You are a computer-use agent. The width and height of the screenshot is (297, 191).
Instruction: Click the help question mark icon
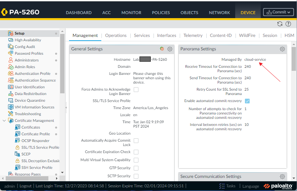point(288,24)
